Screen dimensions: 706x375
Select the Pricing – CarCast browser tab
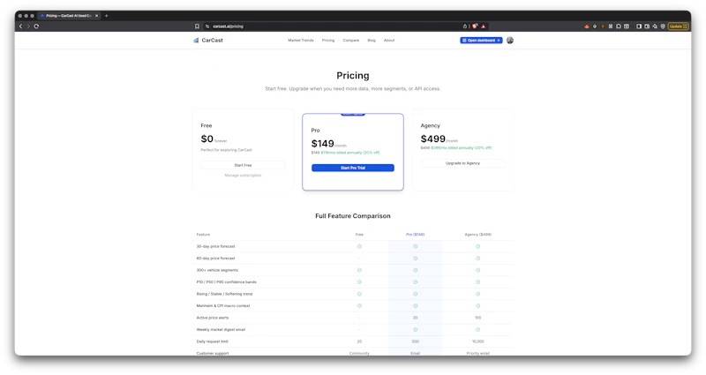(x=69, y=16)
